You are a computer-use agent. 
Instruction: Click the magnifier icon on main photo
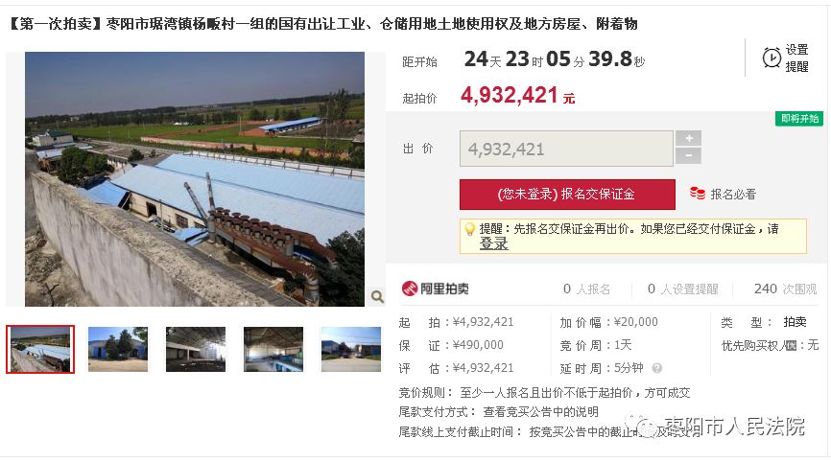377,296
